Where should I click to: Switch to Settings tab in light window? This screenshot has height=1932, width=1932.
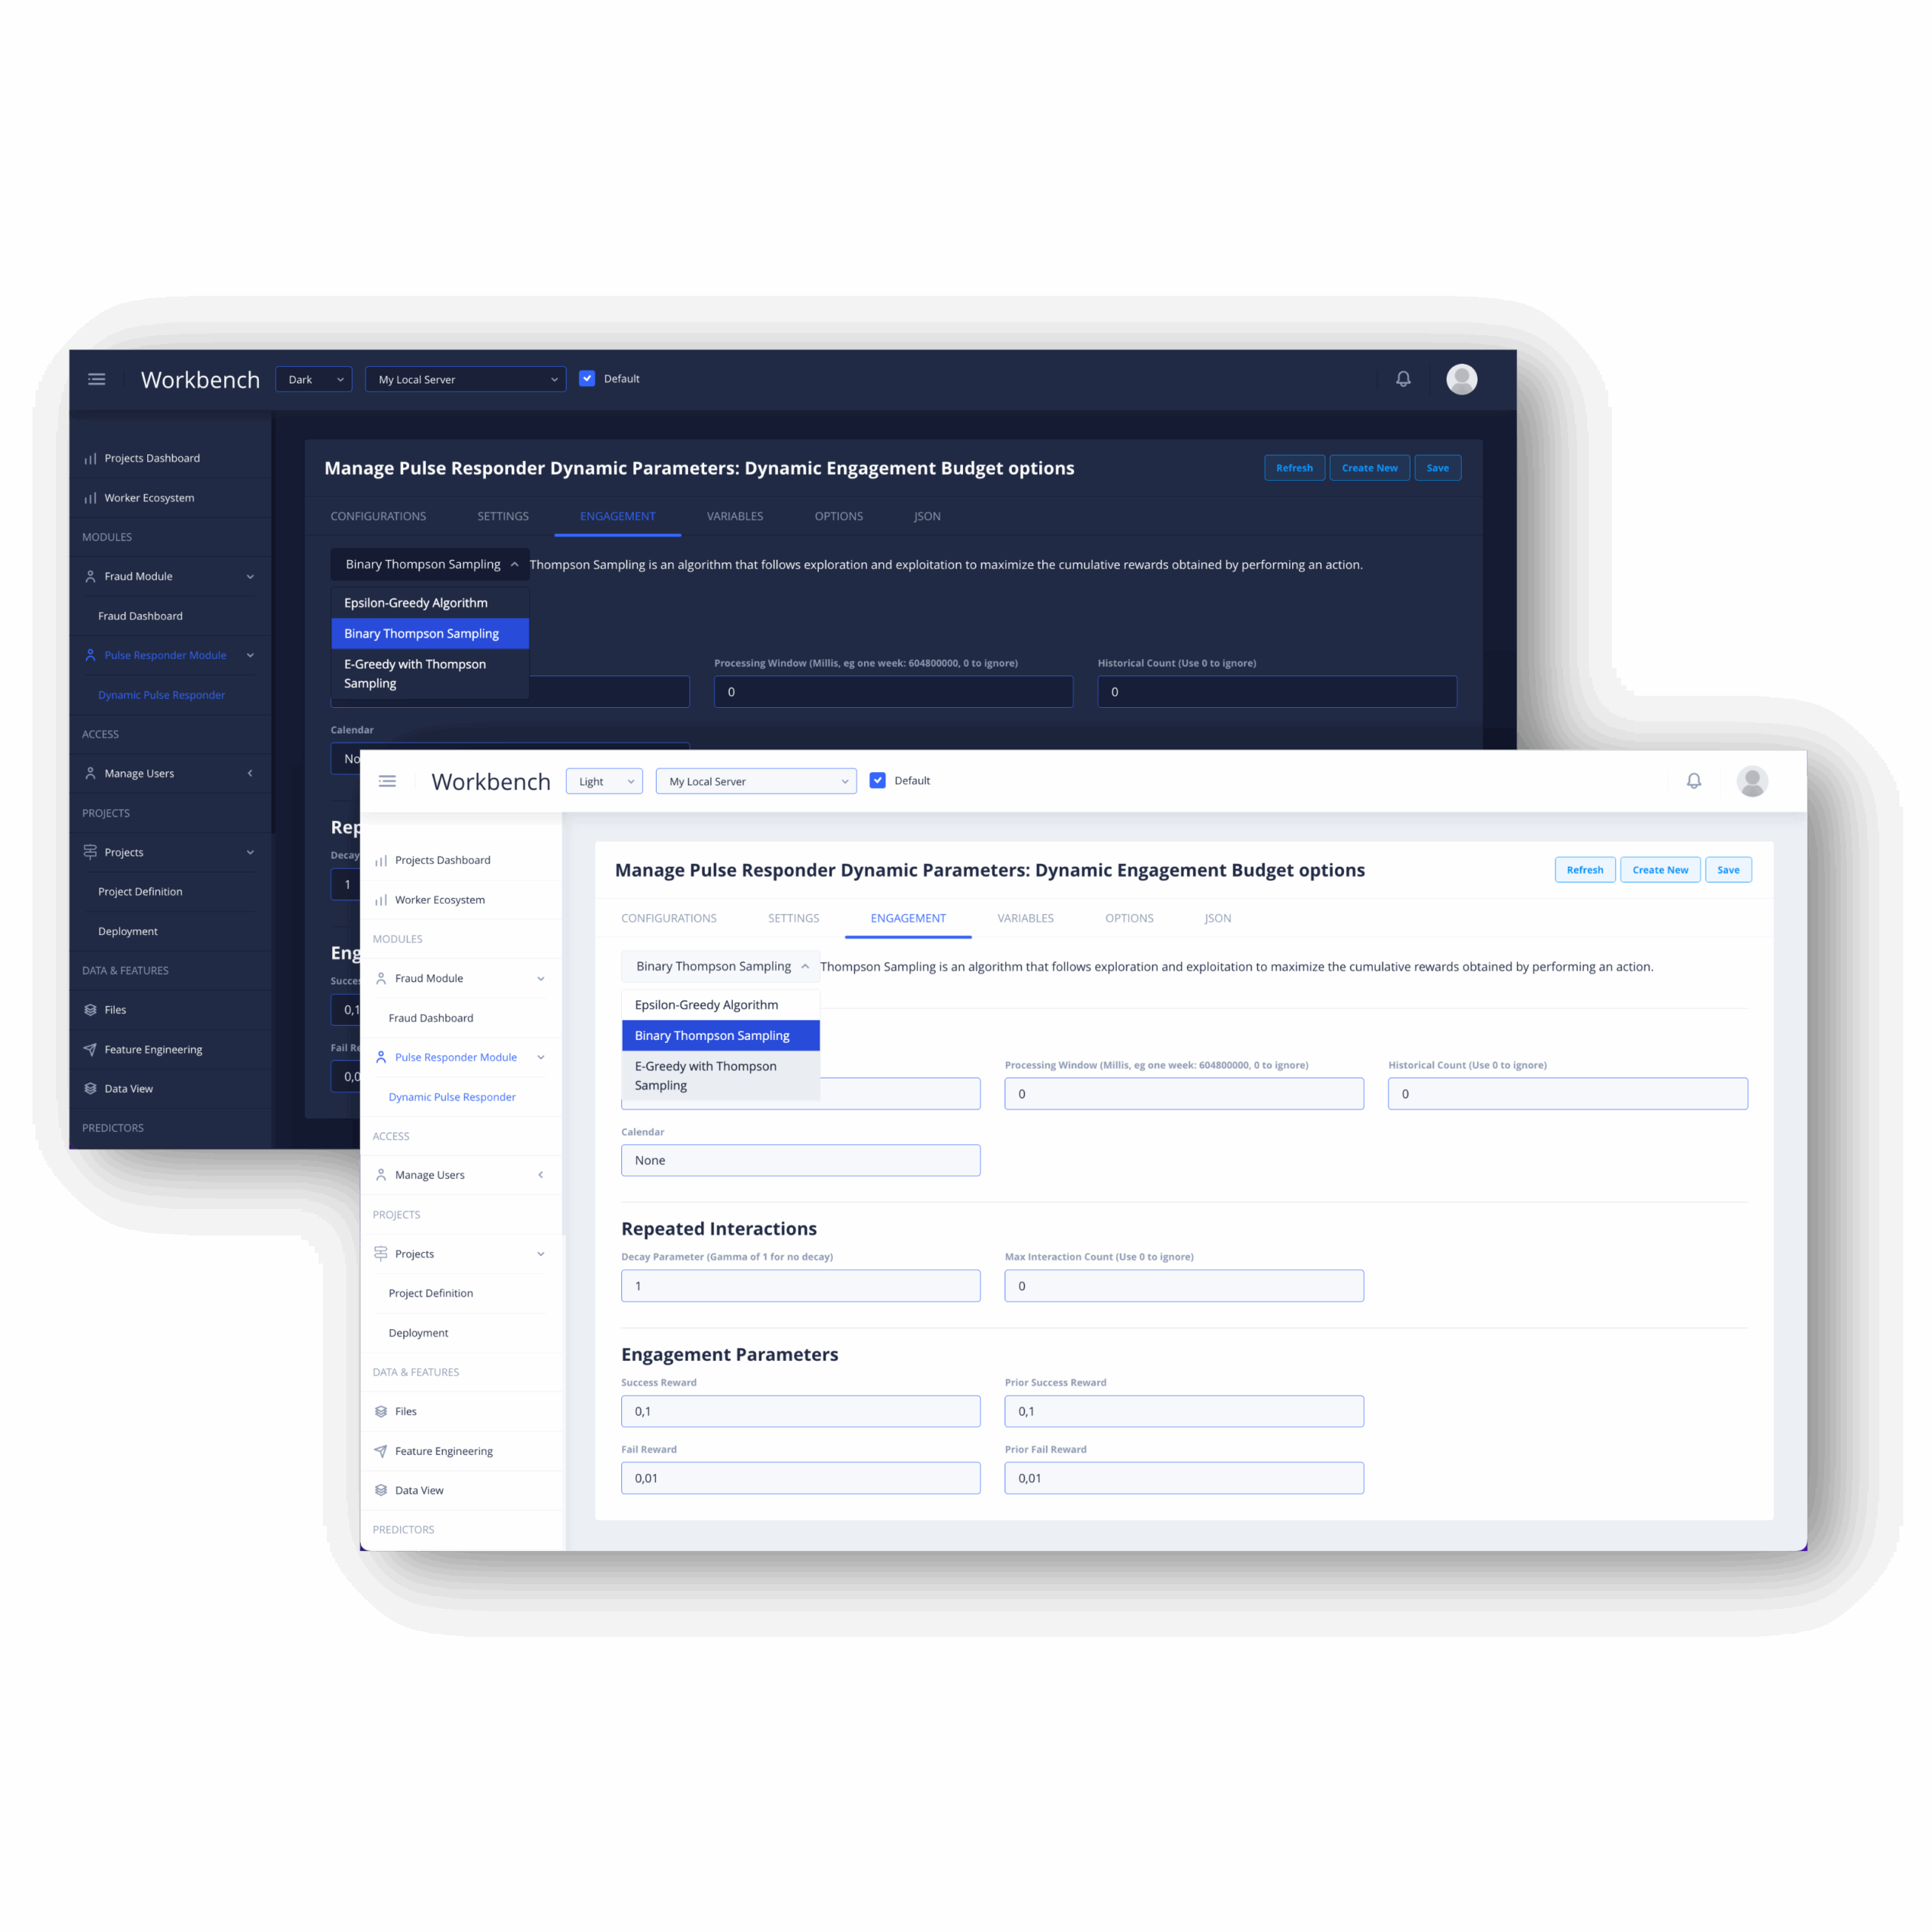793,918
